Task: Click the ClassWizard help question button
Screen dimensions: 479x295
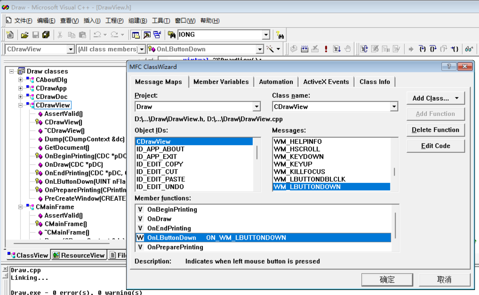Action: tap(449, 67)
